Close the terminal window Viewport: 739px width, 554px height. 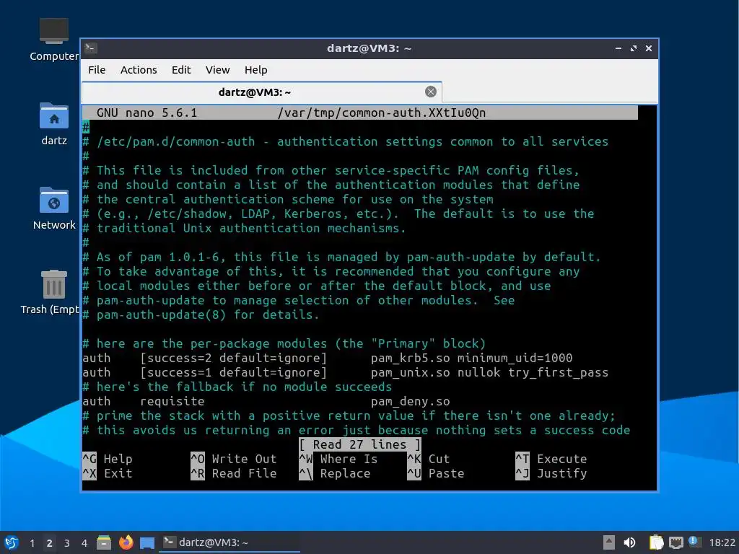point(649,48)
